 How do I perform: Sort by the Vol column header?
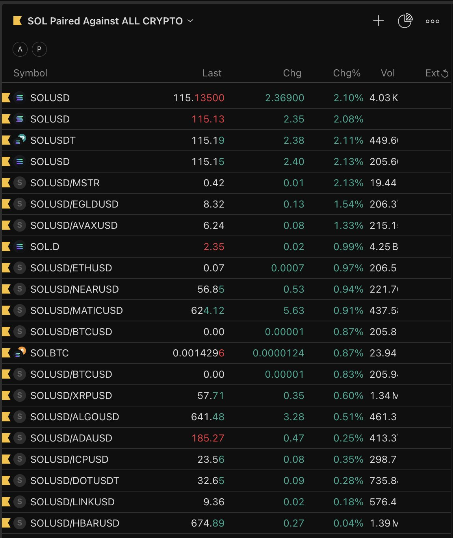388,73
